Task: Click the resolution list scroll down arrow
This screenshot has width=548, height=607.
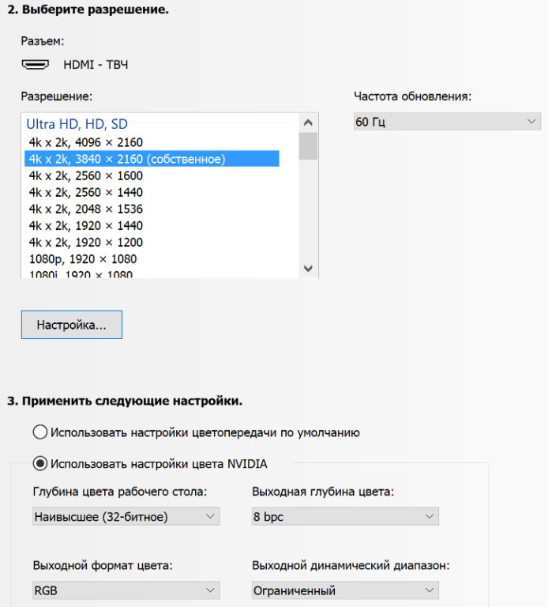Action: (x=308, y=269)
